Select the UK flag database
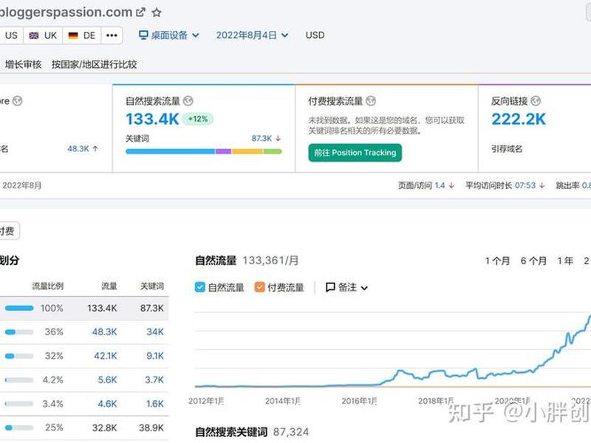Viewport: 591px width, 443px height. (x=34, y=35)
